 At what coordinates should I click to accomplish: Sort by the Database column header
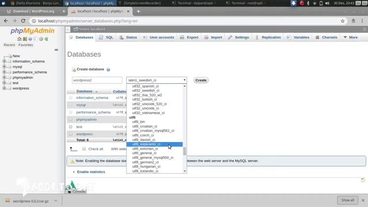tap(85, 91)
